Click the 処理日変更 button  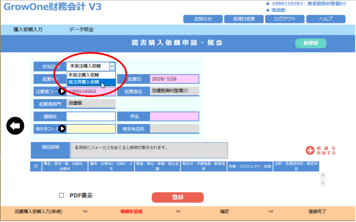[244, 19]
